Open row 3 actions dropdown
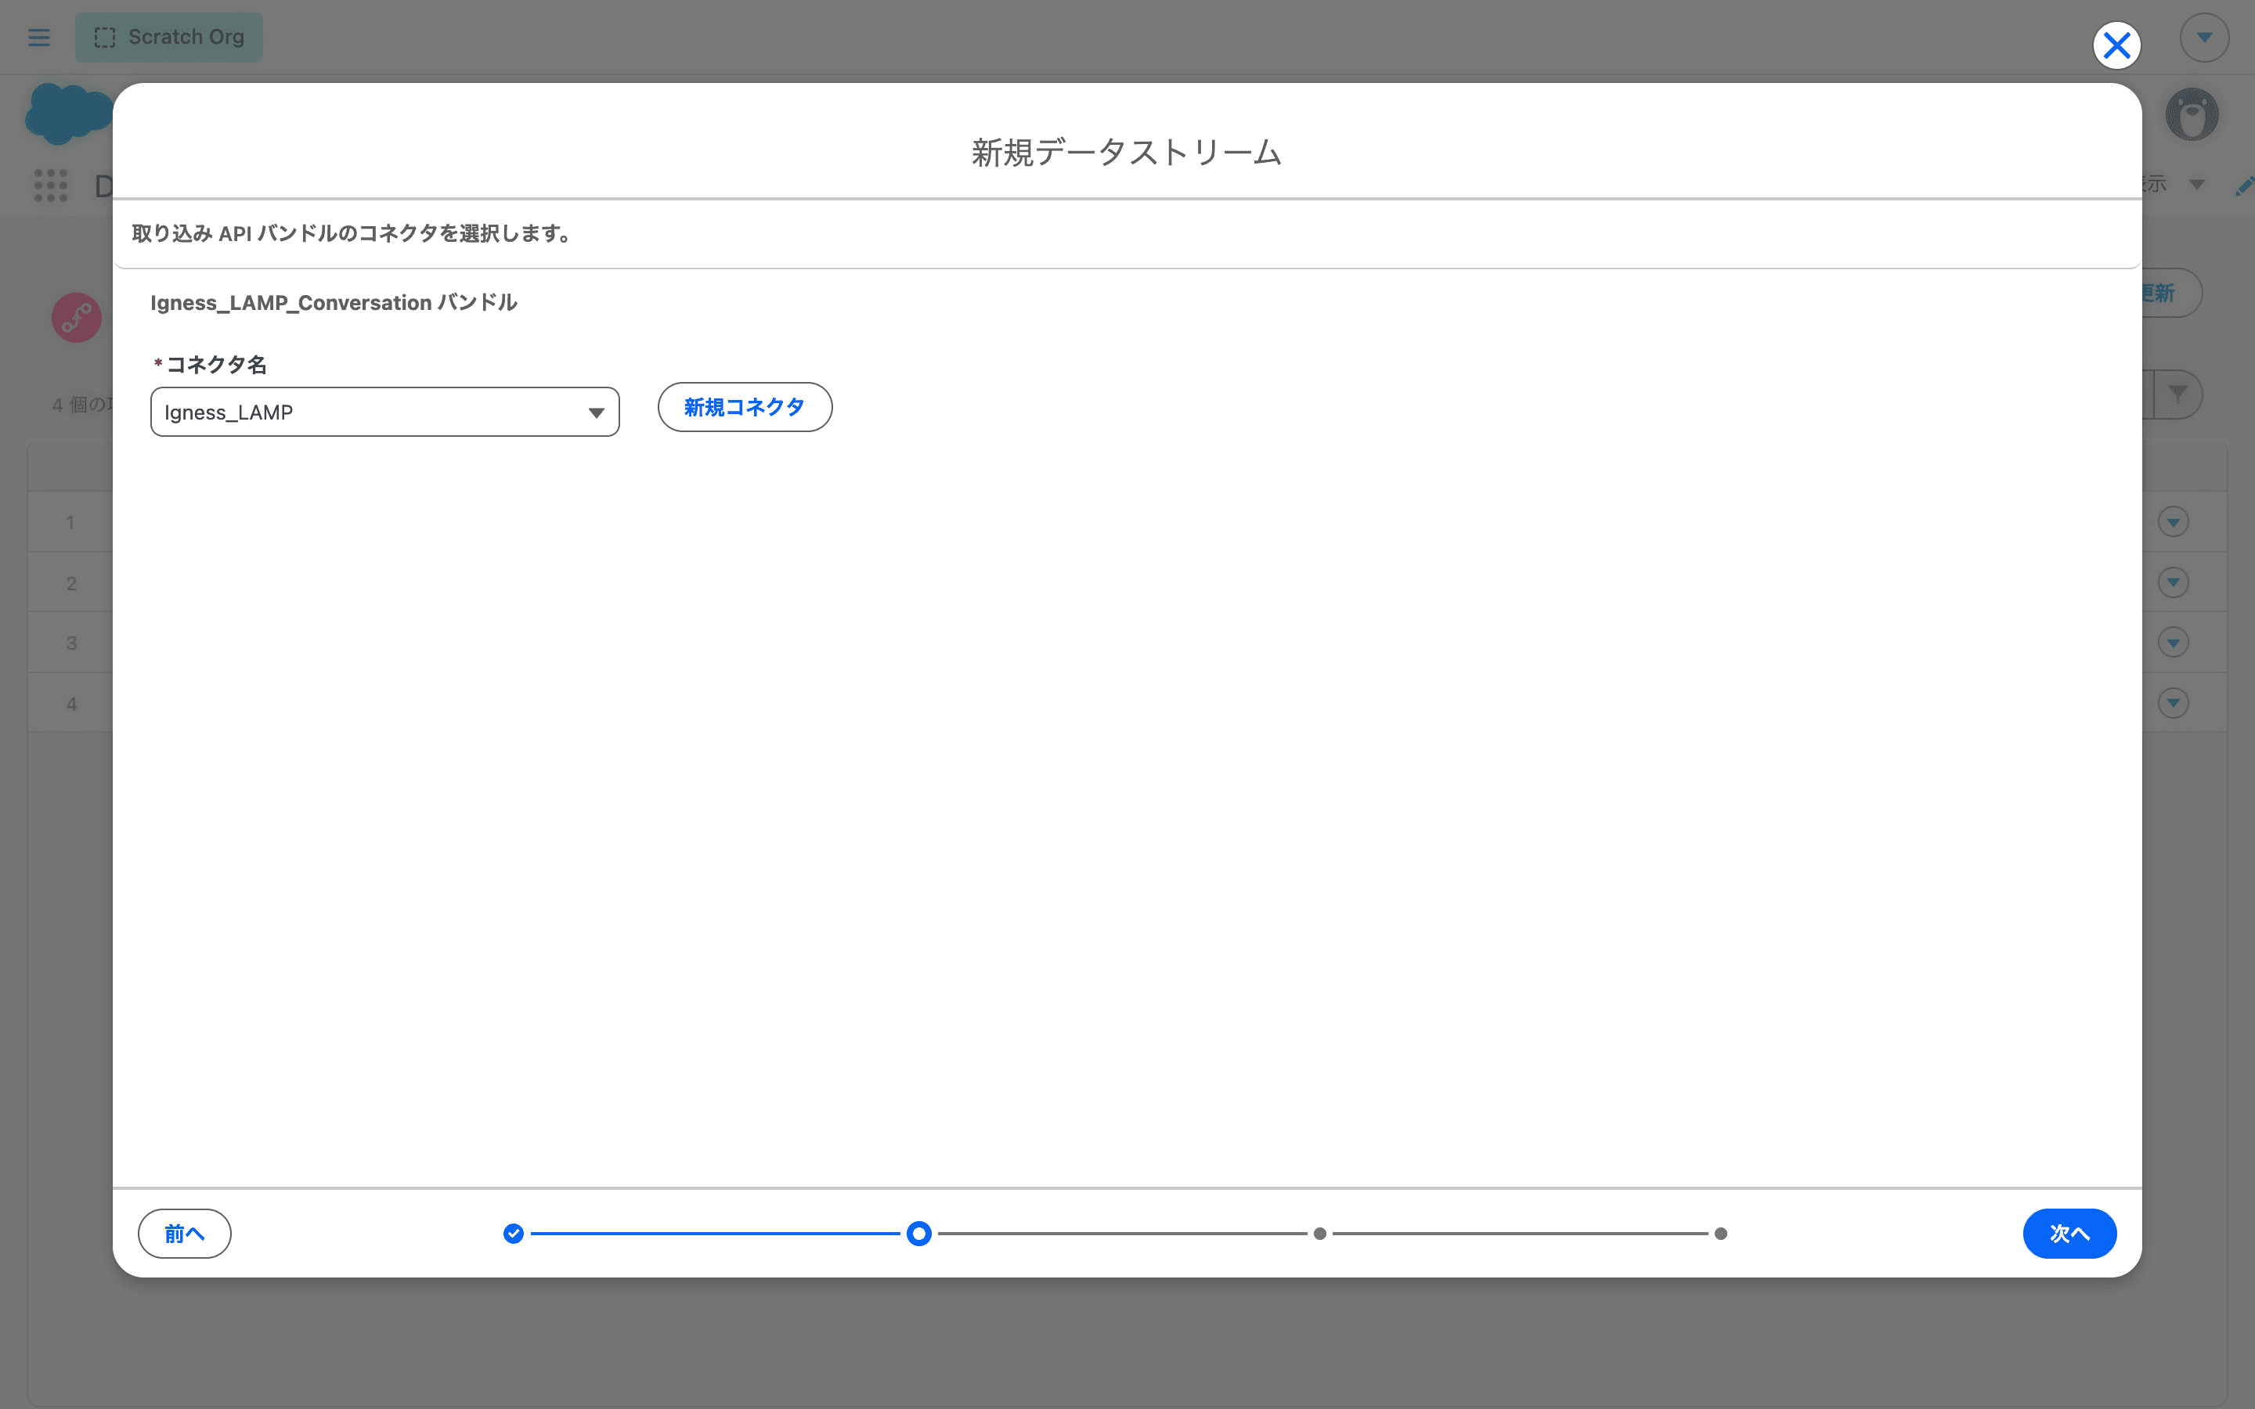2255x1409 pixels. (2174, 642)
